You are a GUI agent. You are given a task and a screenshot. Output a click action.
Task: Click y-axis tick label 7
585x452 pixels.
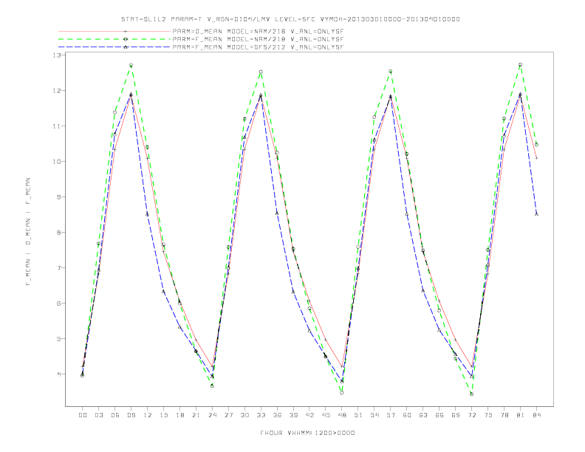[x=59, y=268]
